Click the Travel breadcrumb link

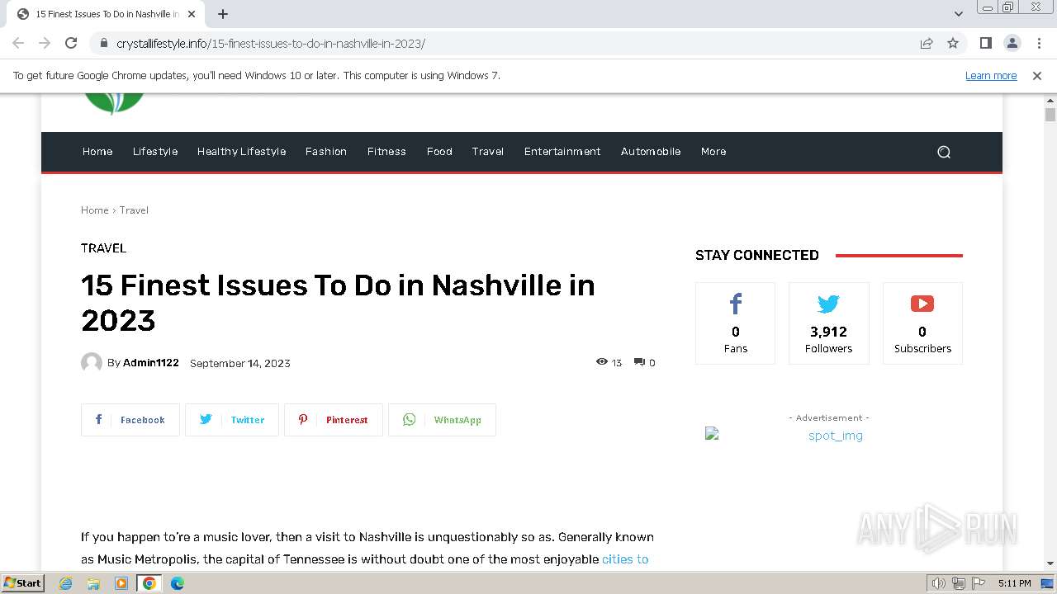[x=134, y=210]
